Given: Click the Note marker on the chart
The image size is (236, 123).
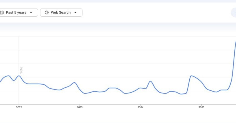Looking at the screenshot, I should coord(21,70).
